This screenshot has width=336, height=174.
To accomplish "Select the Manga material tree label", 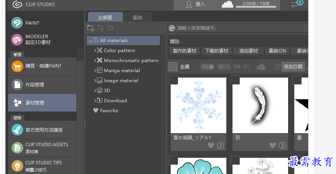I will (122, 71).
